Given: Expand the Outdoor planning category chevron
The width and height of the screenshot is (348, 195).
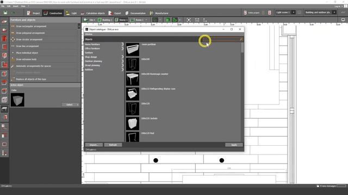Looking at the screenshot, I should coord(122,61).
